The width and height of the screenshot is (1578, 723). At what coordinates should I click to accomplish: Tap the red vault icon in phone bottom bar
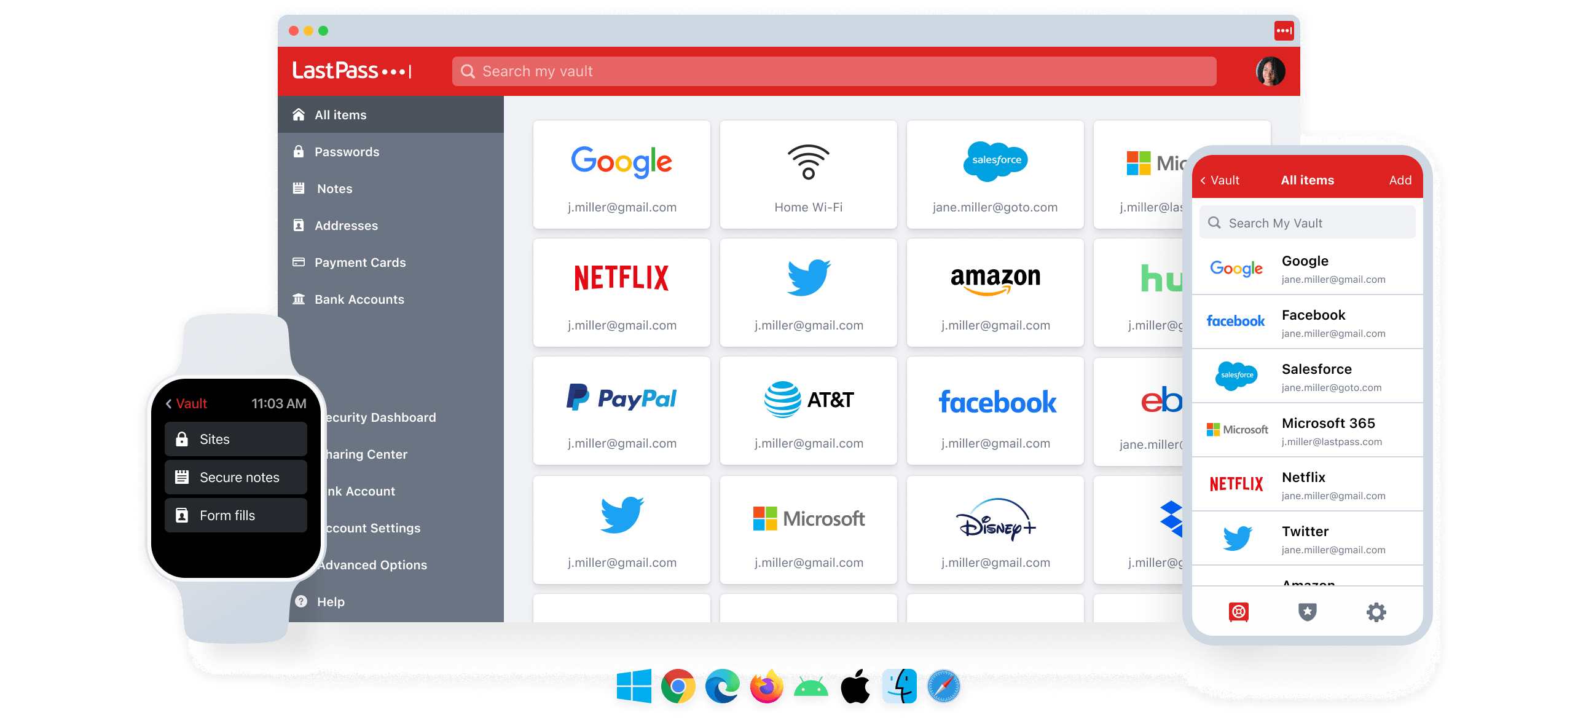point(1238,612)
